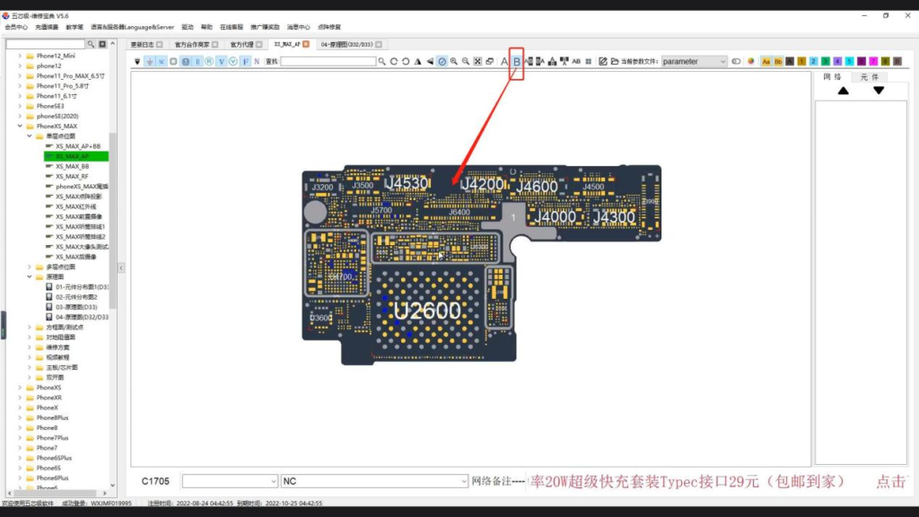The width and height of the screenshot is (919, 517).
Task: Click the rounded square toolbar icon
Action: [x=173, y=62]
